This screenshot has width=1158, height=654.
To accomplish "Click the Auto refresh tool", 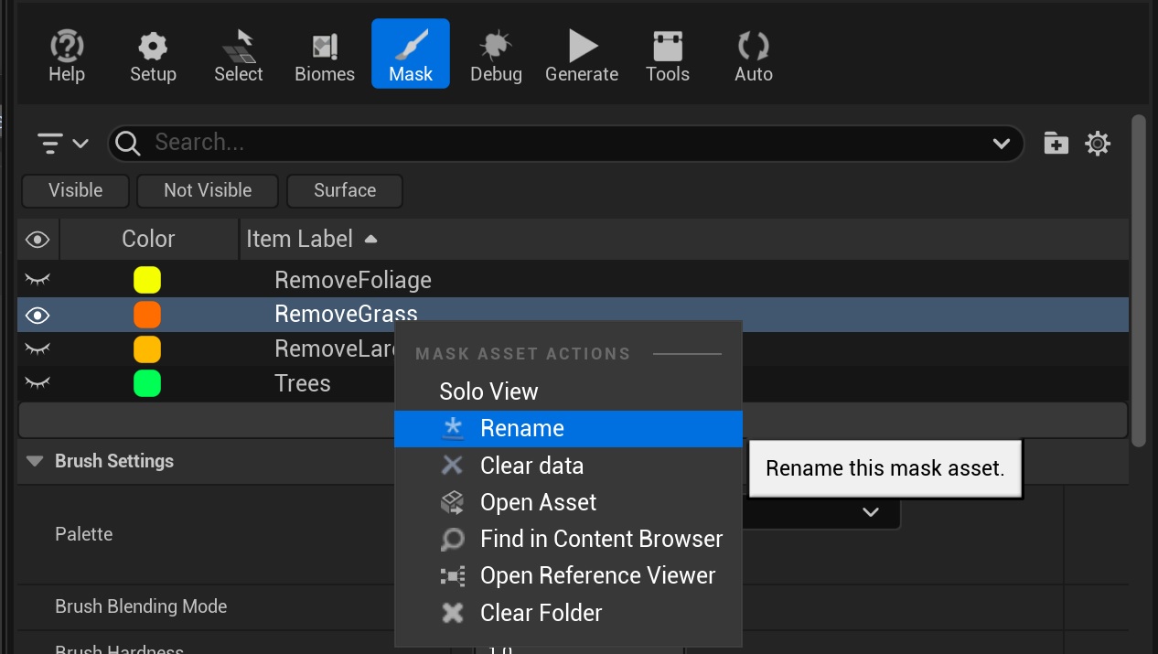I will 753,55.
